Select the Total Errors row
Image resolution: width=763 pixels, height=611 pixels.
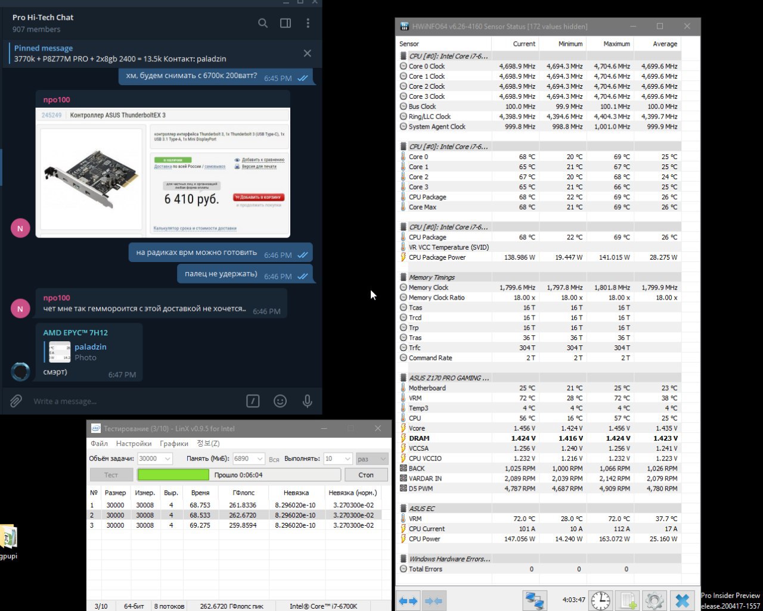tap(539, 569)
